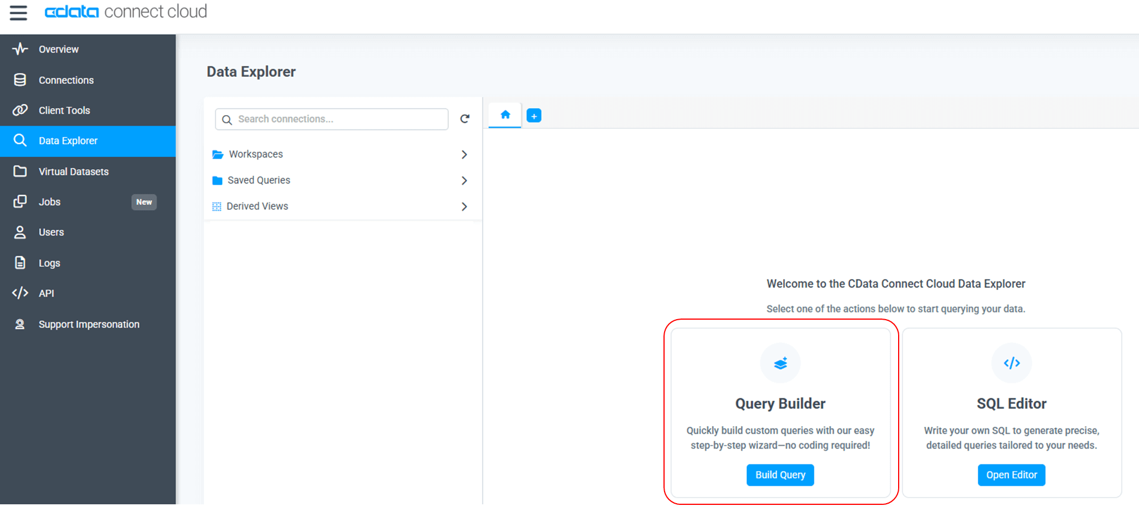This screenshot has height=510, width=1139.
Task: Go to Overview in the sidebar
Action: [x=88, y=50]
